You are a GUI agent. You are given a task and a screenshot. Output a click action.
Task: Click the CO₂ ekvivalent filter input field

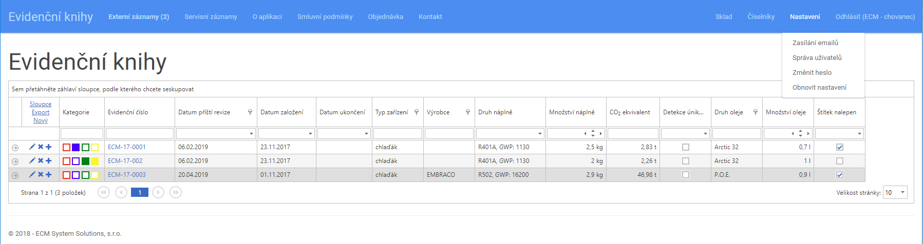(633, 134)
